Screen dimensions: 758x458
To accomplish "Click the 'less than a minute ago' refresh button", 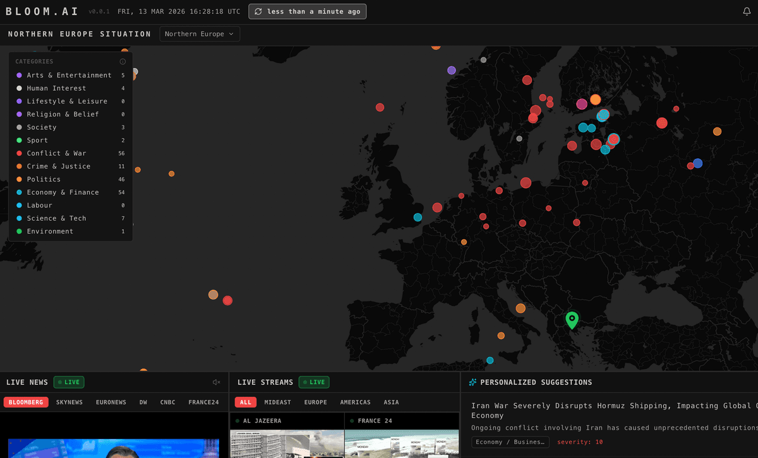I will [x=308, y=11].
